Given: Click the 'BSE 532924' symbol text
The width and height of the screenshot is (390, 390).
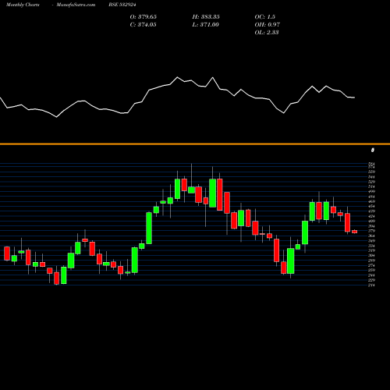Looking at the screenshot, I should pyautogui.click(x=122, y=5).
